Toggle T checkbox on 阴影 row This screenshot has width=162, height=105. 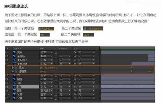click(56, 90)
